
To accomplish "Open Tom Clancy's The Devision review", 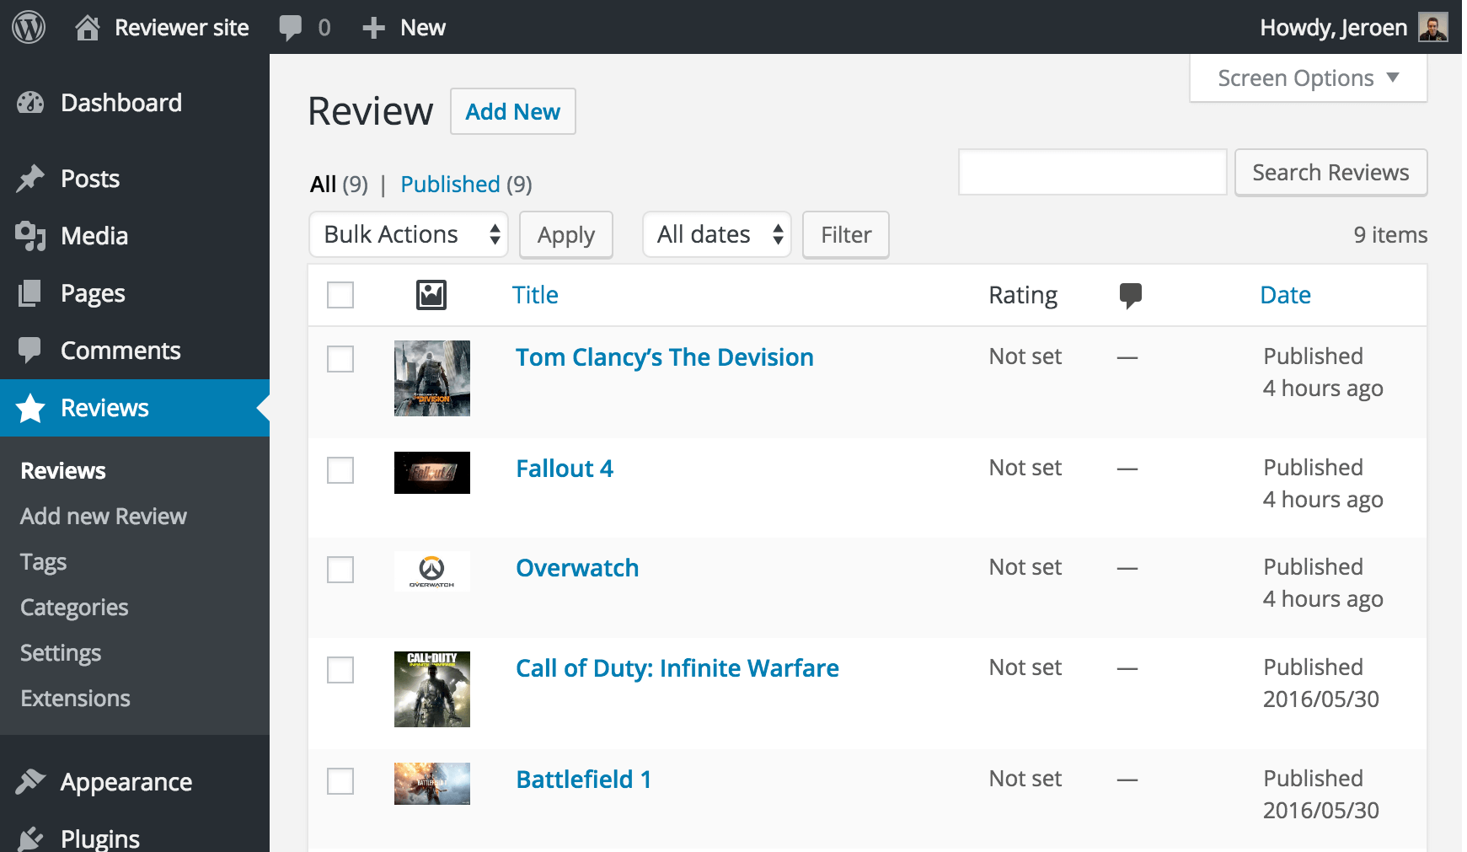I will pos(665,357).
